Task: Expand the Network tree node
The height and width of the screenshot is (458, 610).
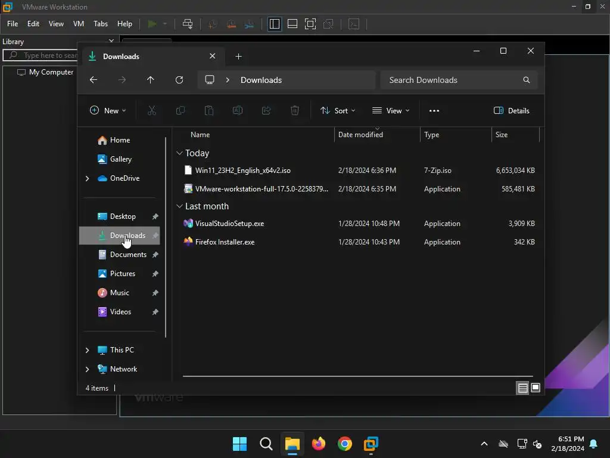Action: coord(87,369)
